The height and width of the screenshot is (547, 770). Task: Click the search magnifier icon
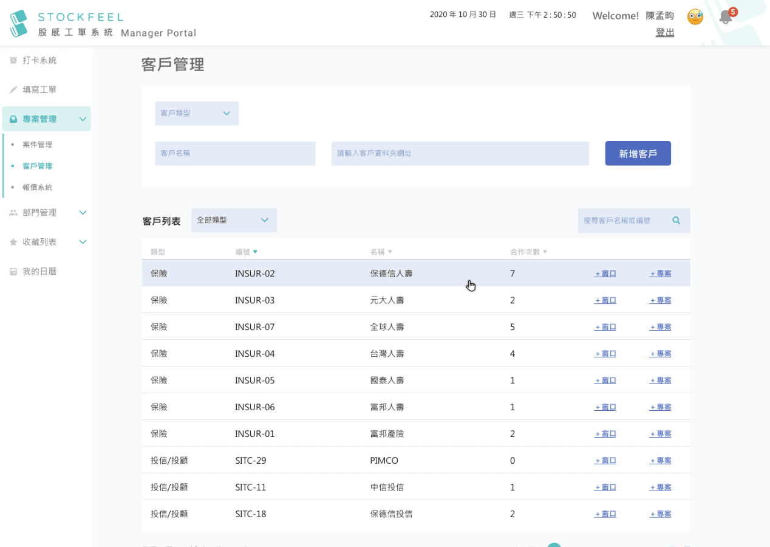tap(676, 221)
